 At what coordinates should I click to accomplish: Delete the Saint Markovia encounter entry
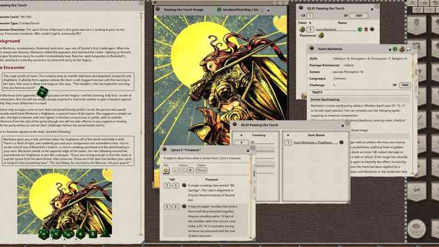tap(366, 29)
